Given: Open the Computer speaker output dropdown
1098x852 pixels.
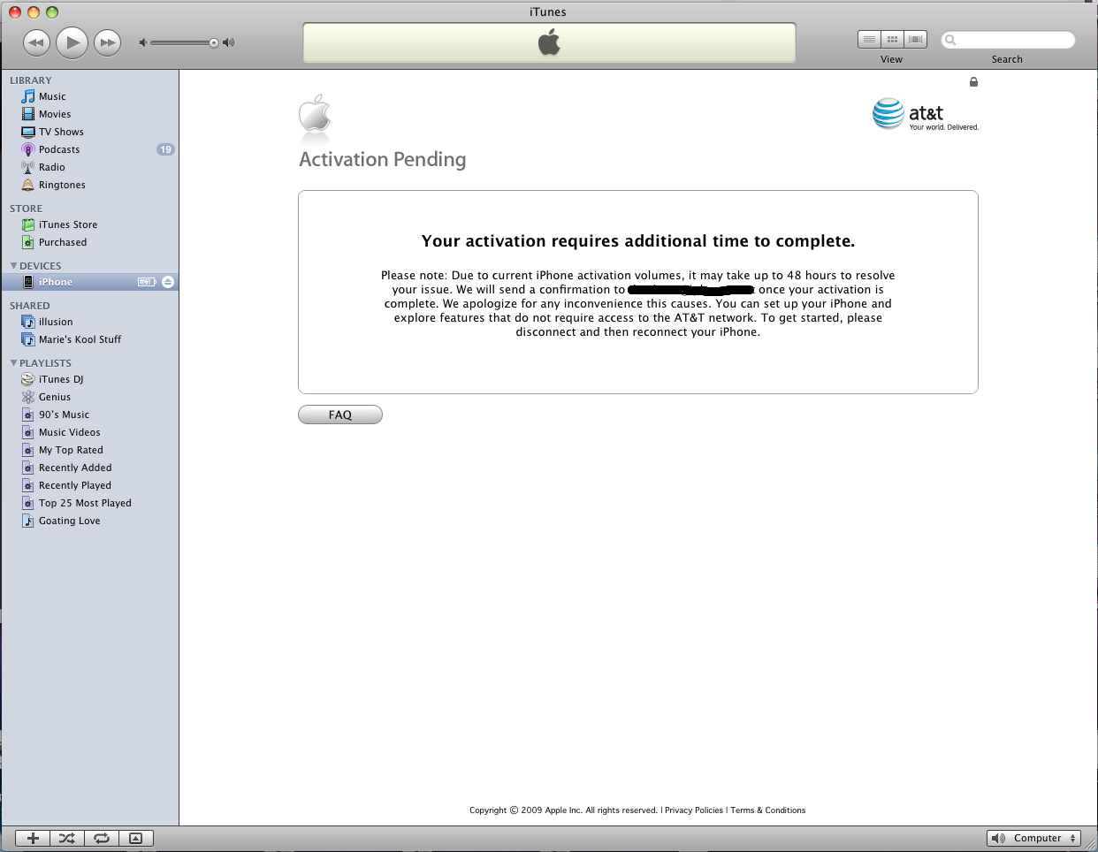Looking at the screenshot, I should [1033, 838].
